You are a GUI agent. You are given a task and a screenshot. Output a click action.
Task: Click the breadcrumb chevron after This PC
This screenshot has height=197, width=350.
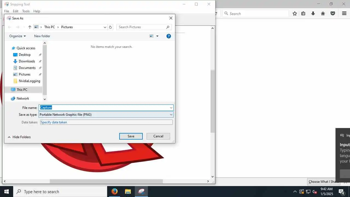tap(58, 27)
